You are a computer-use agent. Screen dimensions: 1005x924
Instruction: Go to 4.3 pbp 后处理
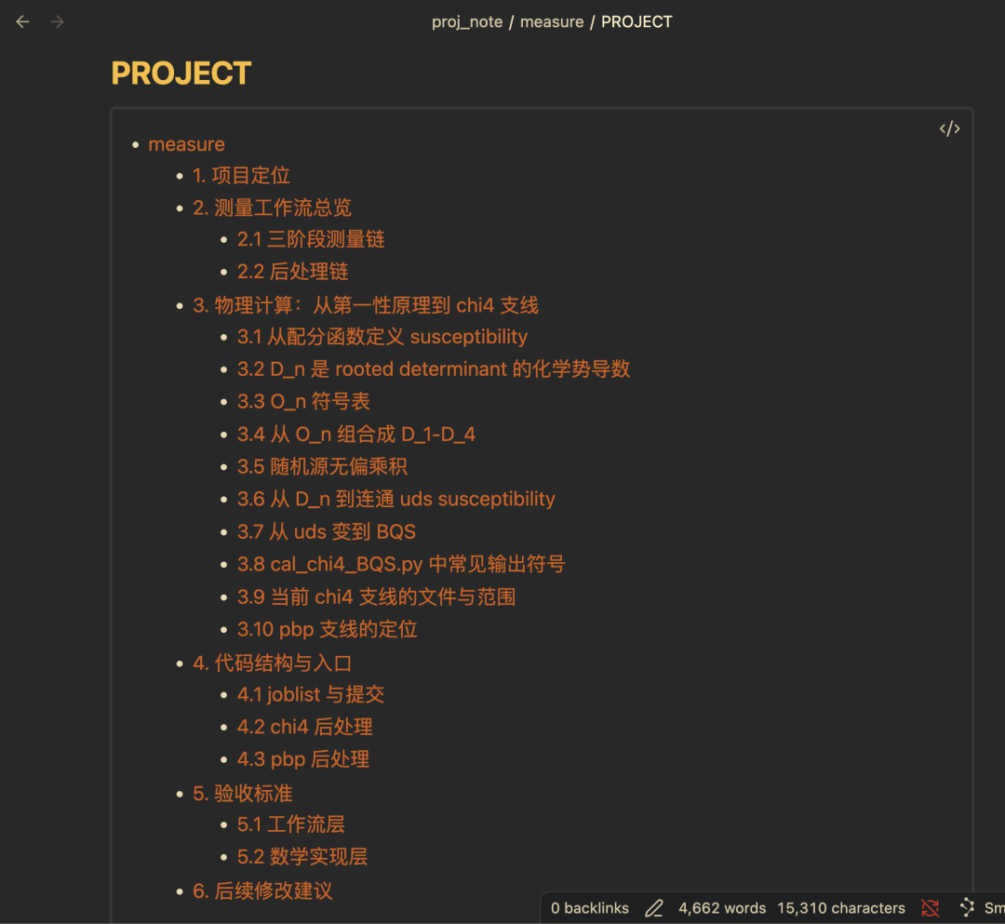pos(303,759)
